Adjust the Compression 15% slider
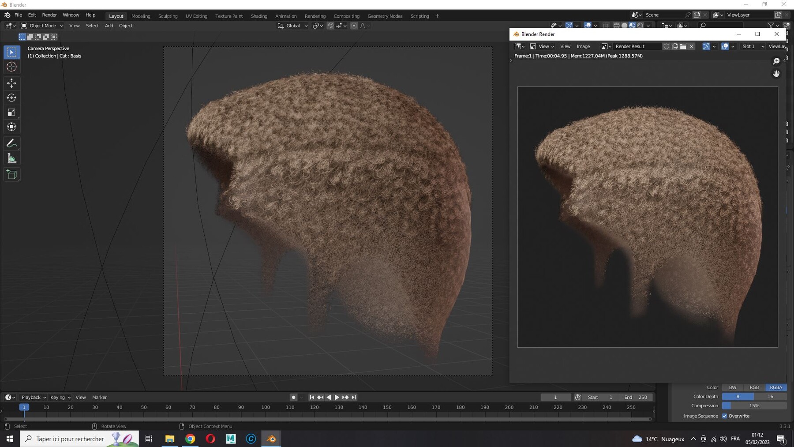Screen dimensions: 794x447 pyautogui.click(x=754, y=406)
